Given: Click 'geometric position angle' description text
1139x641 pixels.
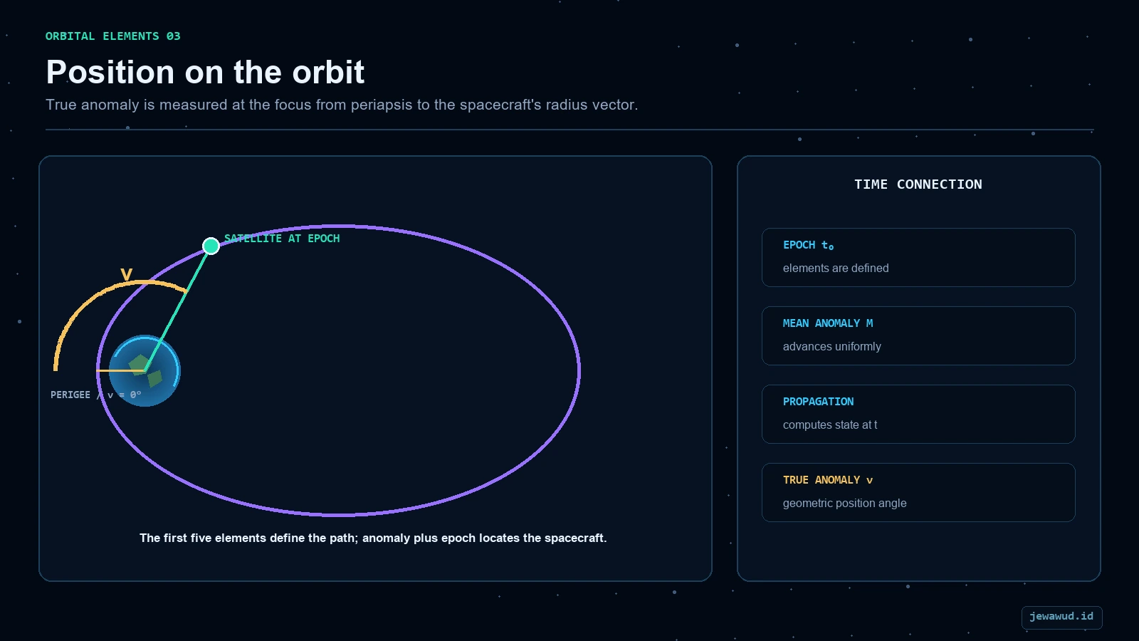Looking at the screenshot, I should coord(844,503).
